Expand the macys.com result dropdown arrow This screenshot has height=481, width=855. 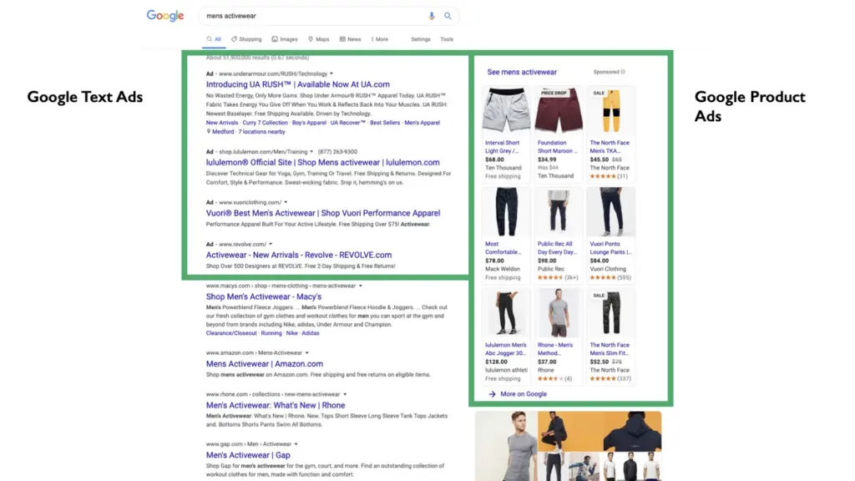[361, 286]
